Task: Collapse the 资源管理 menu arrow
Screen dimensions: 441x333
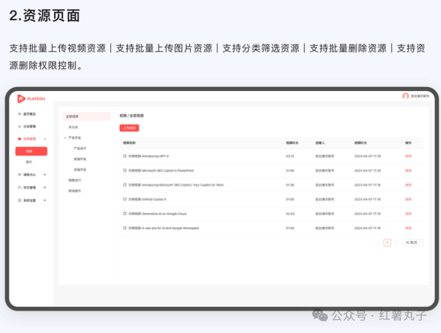Action: (45, 139)
